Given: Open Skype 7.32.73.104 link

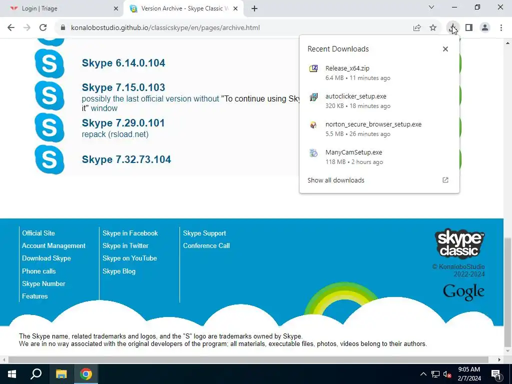Looking at the screenshot, I should [x=126, y=159].
